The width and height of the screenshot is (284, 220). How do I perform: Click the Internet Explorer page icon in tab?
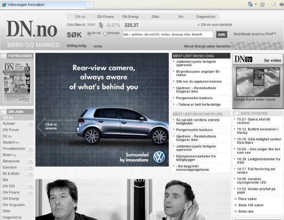(x=4, y=5)
